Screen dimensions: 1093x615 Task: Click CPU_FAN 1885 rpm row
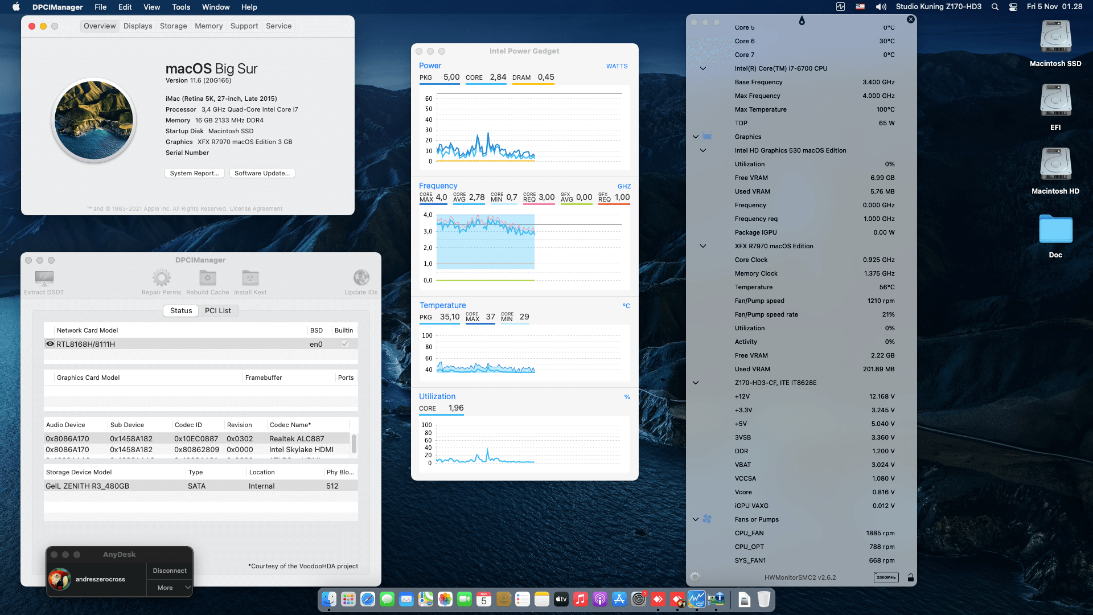pos(814,533)
